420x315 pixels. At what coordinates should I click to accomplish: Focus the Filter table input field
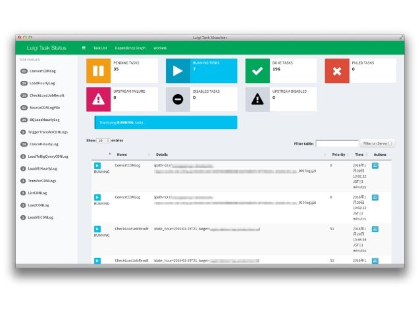click(x=337, y=143)
